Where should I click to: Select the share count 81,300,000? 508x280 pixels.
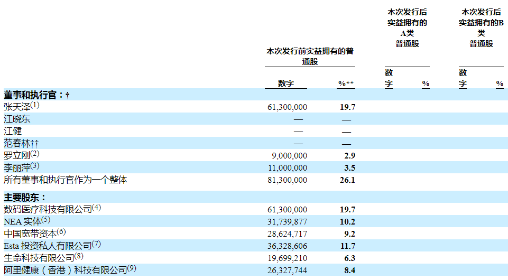pos(288,180)
